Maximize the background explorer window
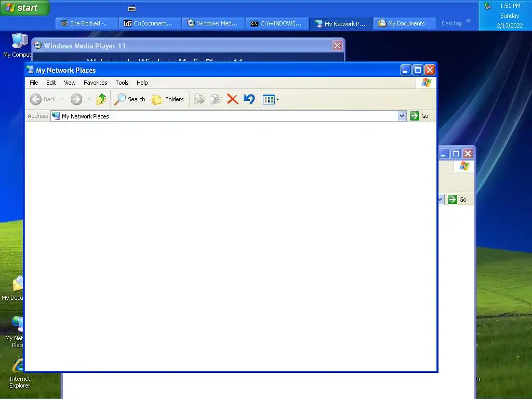 pyautogui.click(x=456, y=154)
